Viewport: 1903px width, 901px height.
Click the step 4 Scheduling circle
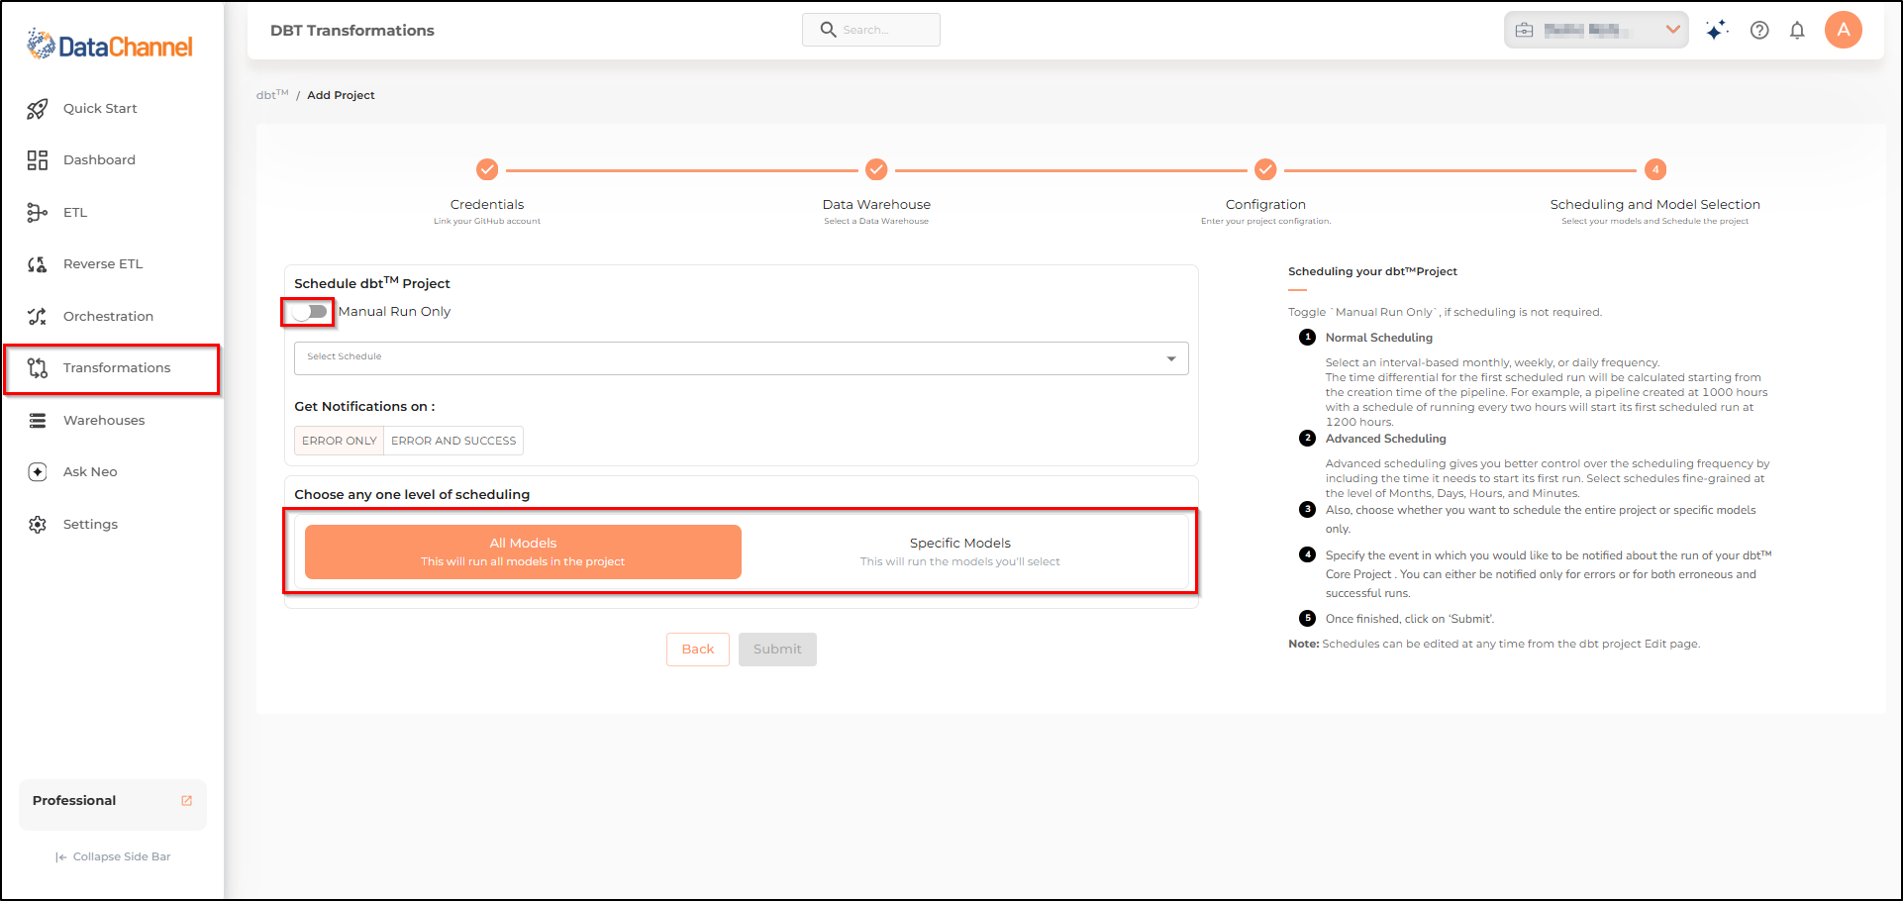(1655, 169)
